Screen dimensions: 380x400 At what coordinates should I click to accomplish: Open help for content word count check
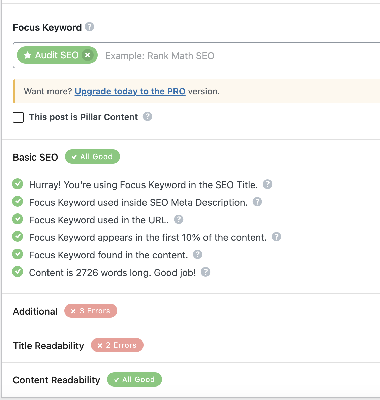coord(205,272)
